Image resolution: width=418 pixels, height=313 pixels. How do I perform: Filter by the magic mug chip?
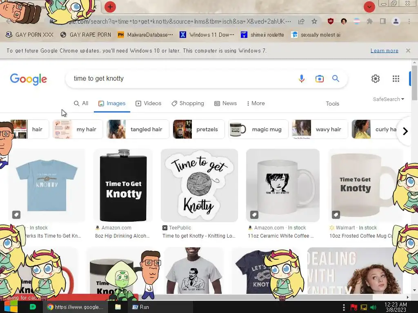(x=258, y=129)
